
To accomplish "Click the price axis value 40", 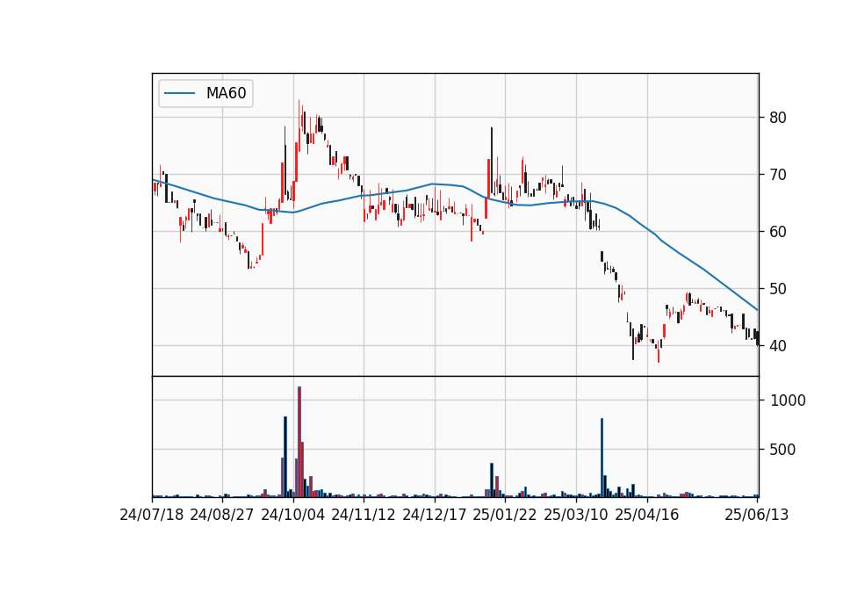I will (778, 346).
